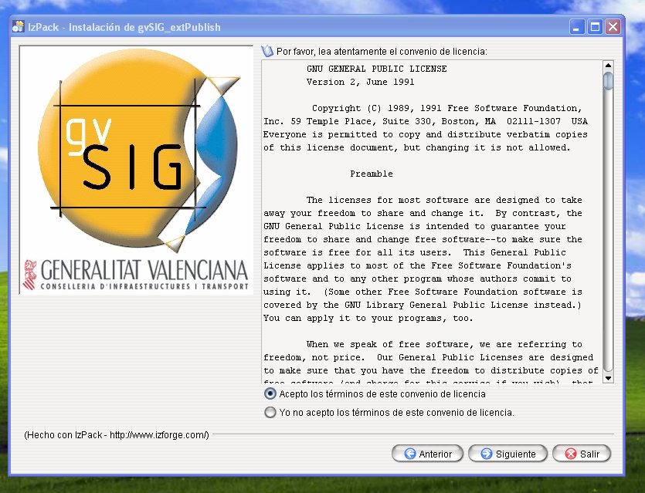Image resolution: width=645 pixels, height=493 pixels.
Task: Click the 'Preamble' heading in license text
Action: click(371, 174)
